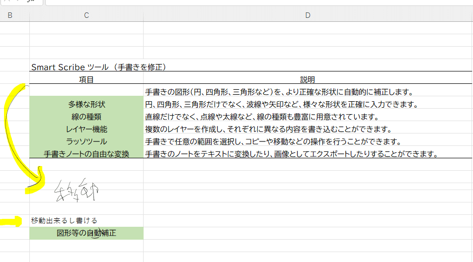Select column C header
The width and height of the screenshot is (473, 262).
click(86, 15)
